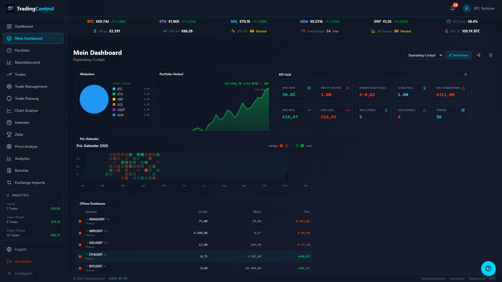Open the Daytrading-Cockpit dropdown
Screen dimensions: 502x282
[x=424, y=55]
